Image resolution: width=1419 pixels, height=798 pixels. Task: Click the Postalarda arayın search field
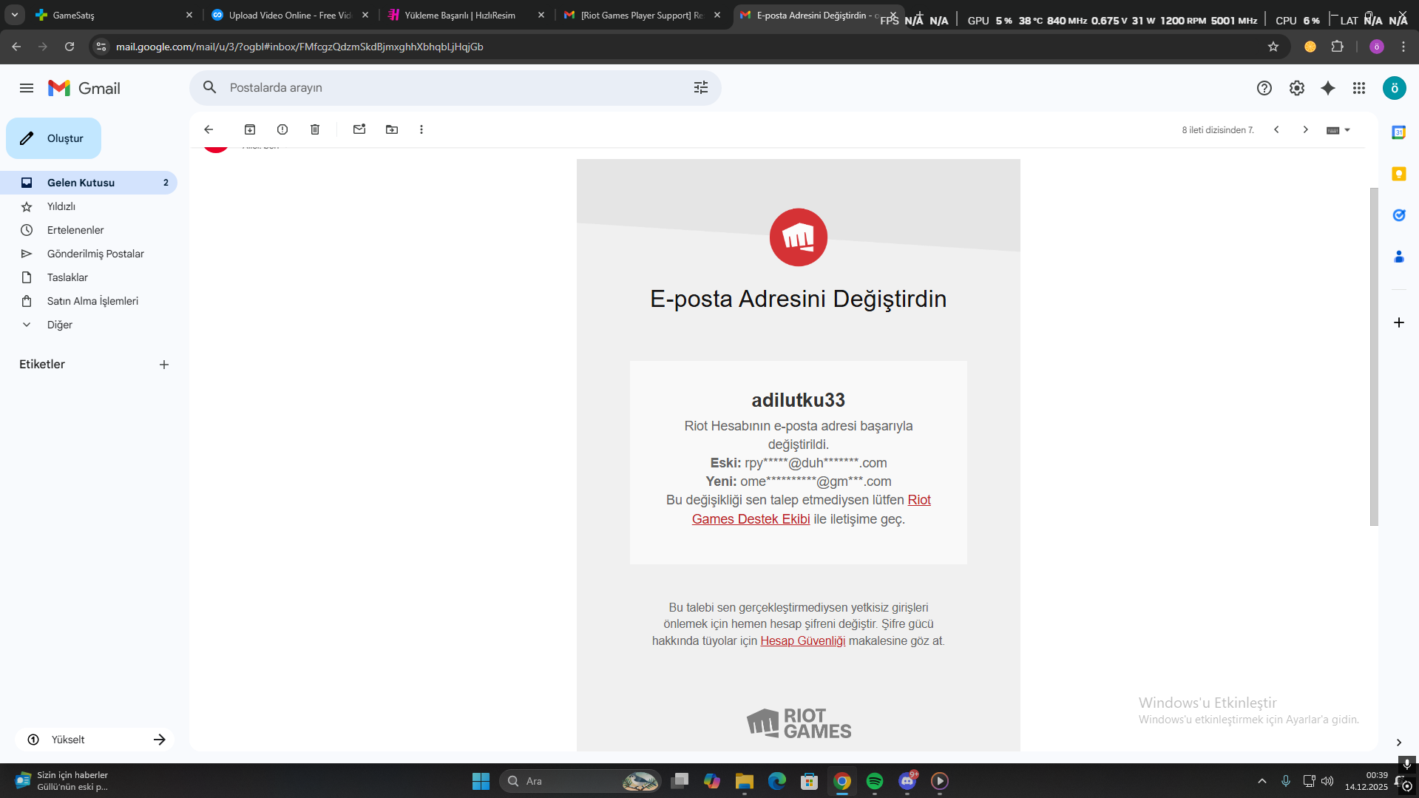[x=455, y=87]
